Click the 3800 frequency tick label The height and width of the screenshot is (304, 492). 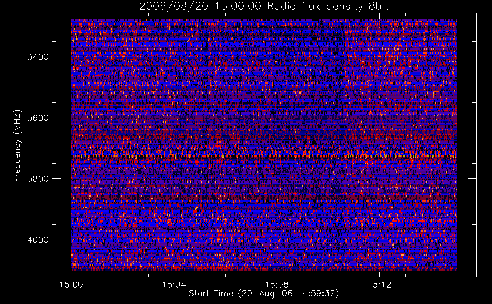click(38, 179)
